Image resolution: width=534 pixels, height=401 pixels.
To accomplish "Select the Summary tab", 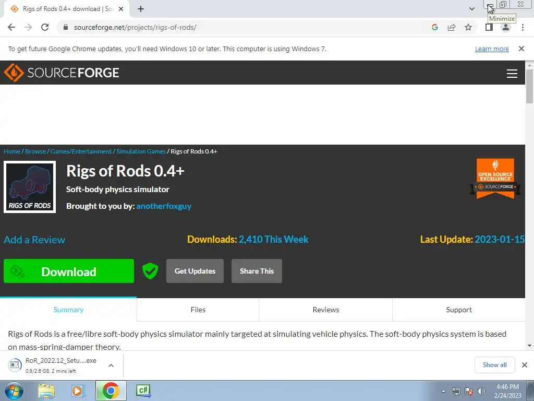I will click(x=68, y=310).
